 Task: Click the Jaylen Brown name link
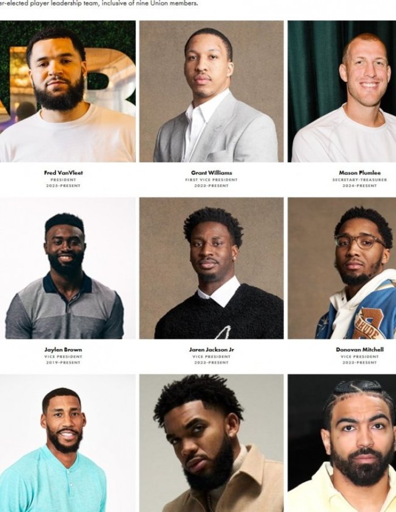coord(63,350)
